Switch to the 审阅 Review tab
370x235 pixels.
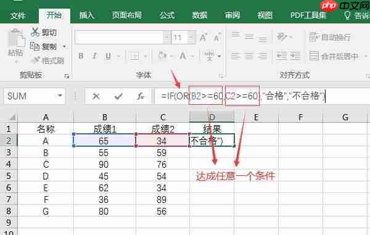(x=232, y=15)
